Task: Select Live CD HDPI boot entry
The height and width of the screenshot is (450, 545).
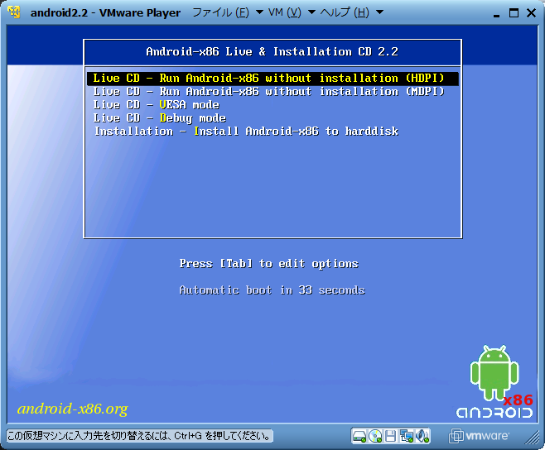Action: click(x=272, y=78)
